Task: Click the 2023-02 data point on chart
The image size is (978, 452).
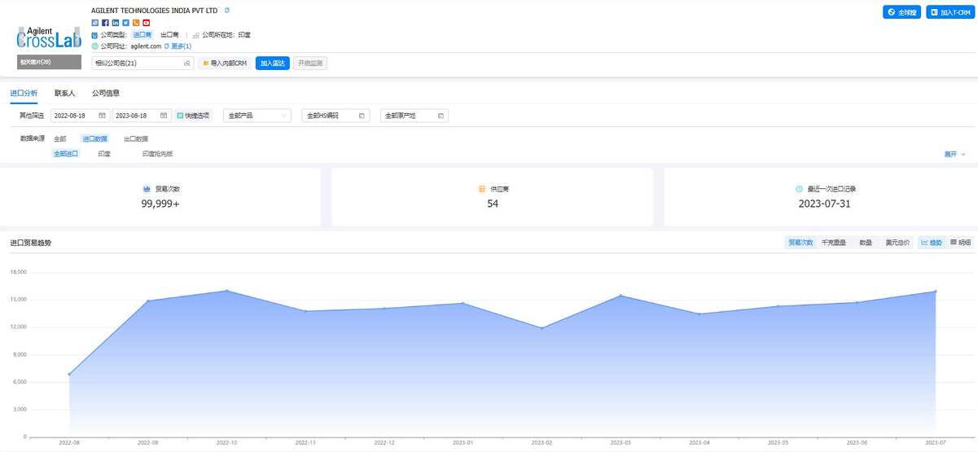Action: pos(542,328)
